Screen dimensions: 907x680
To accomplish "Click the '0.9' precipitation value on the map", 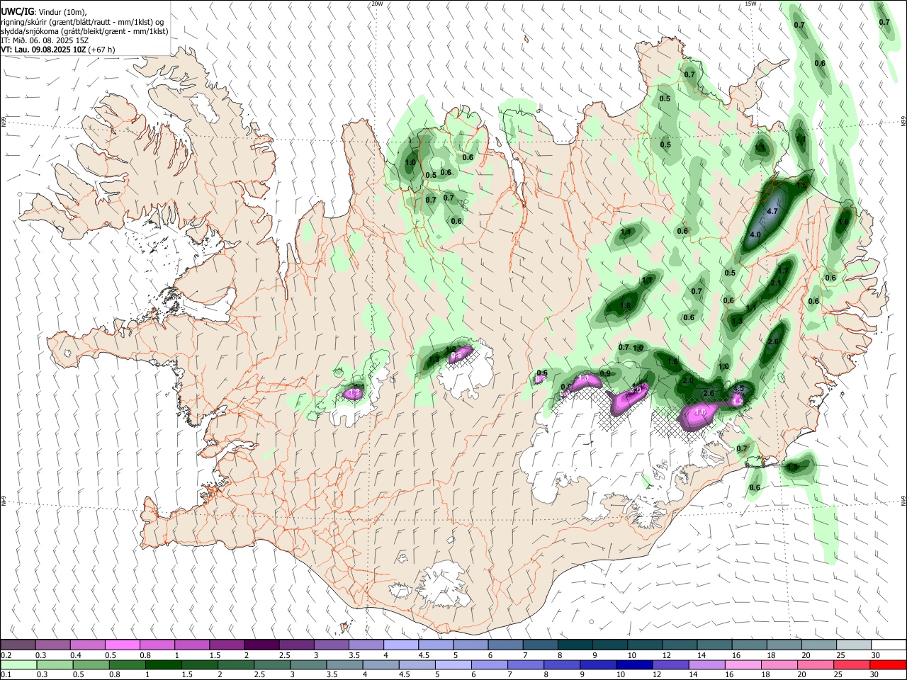I will (x=605, y=373).
